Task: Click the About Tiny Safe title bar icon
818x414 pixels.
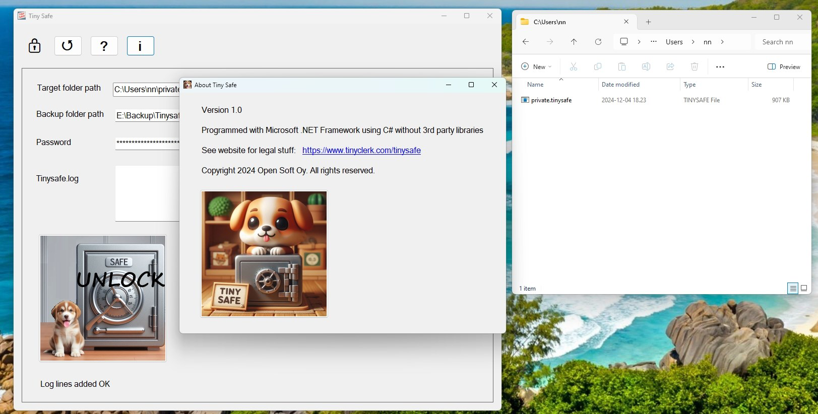Action: coord(187,85)
